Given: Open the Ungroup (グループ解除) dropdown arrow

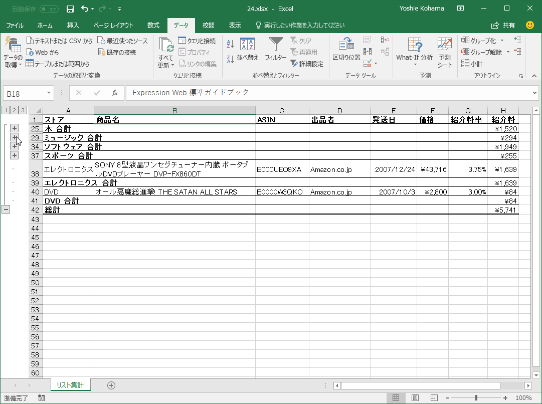Looking at the screenshot, I should pos(508,52).
